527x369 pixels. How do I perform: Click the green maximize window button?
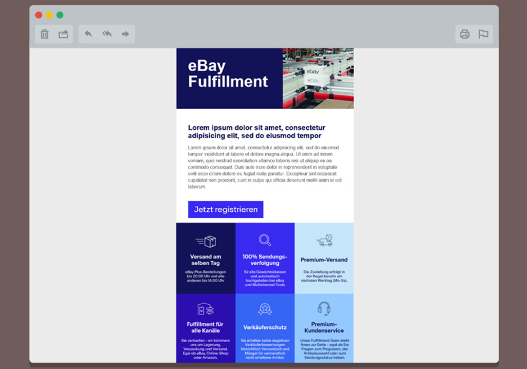(60, 15)
